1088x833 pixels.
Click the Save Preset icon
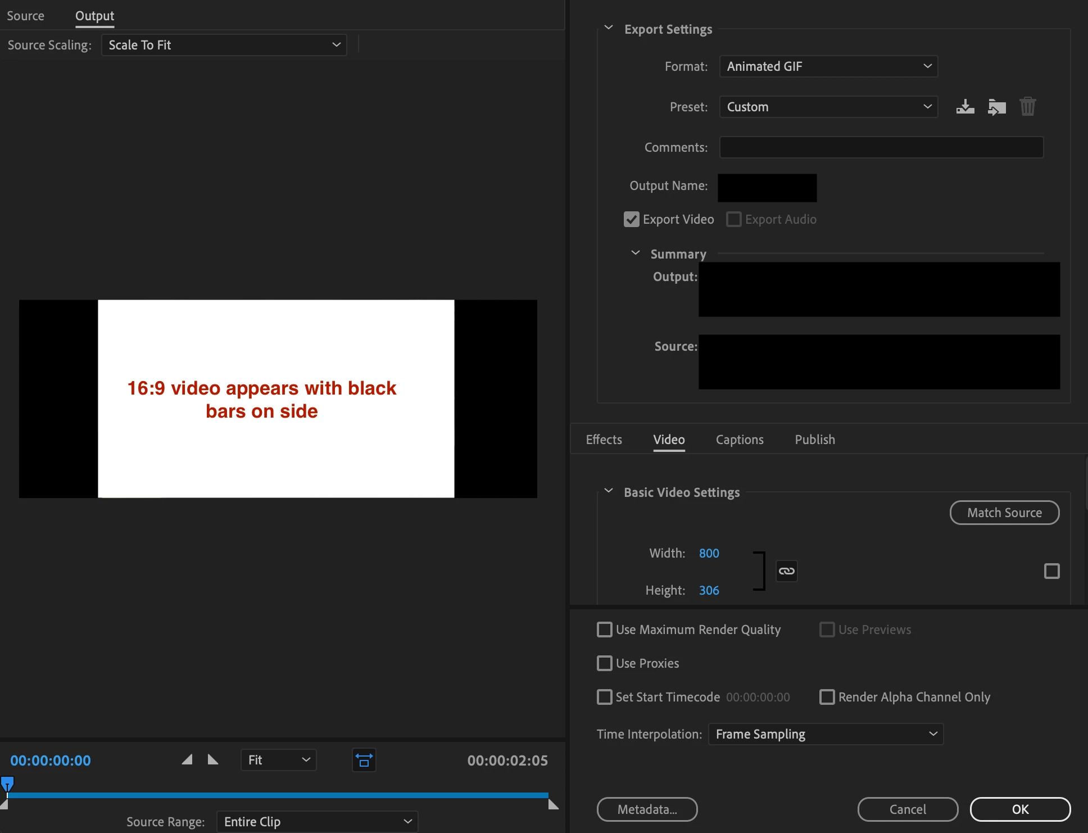click(x=965, y=107)
